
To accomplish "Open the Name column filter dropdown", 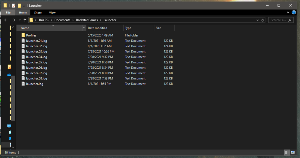I will [84, 28].
